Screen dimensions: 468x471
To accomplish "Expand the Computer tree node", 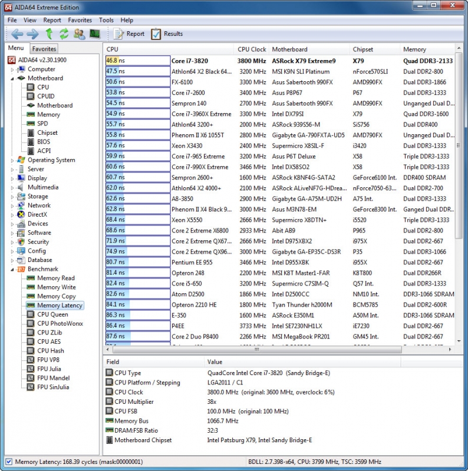I will point(12,69).
